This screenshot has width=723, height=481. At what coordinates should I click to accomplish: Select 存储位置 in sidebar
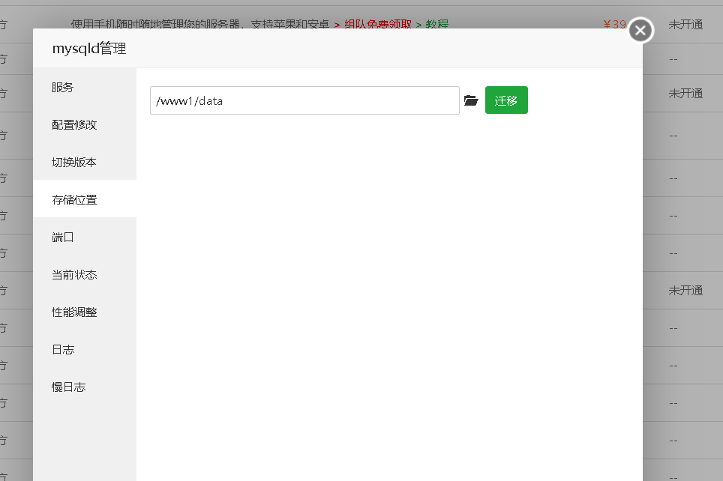[85, 199]
